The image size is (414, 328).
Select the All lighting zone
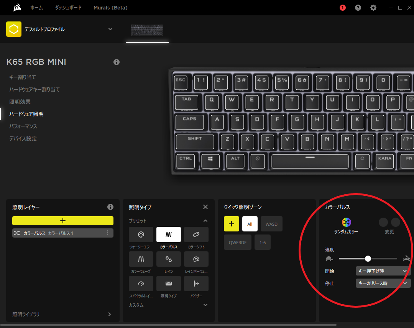point(250,224)
